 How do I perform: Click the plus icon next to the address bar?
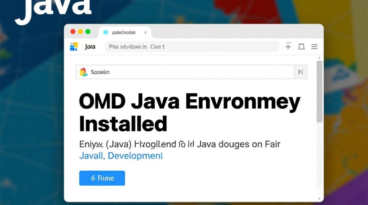(x=288, y=46)
